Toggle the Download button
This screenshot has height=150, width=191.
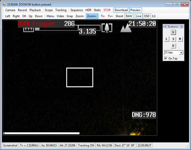(121, 10)
